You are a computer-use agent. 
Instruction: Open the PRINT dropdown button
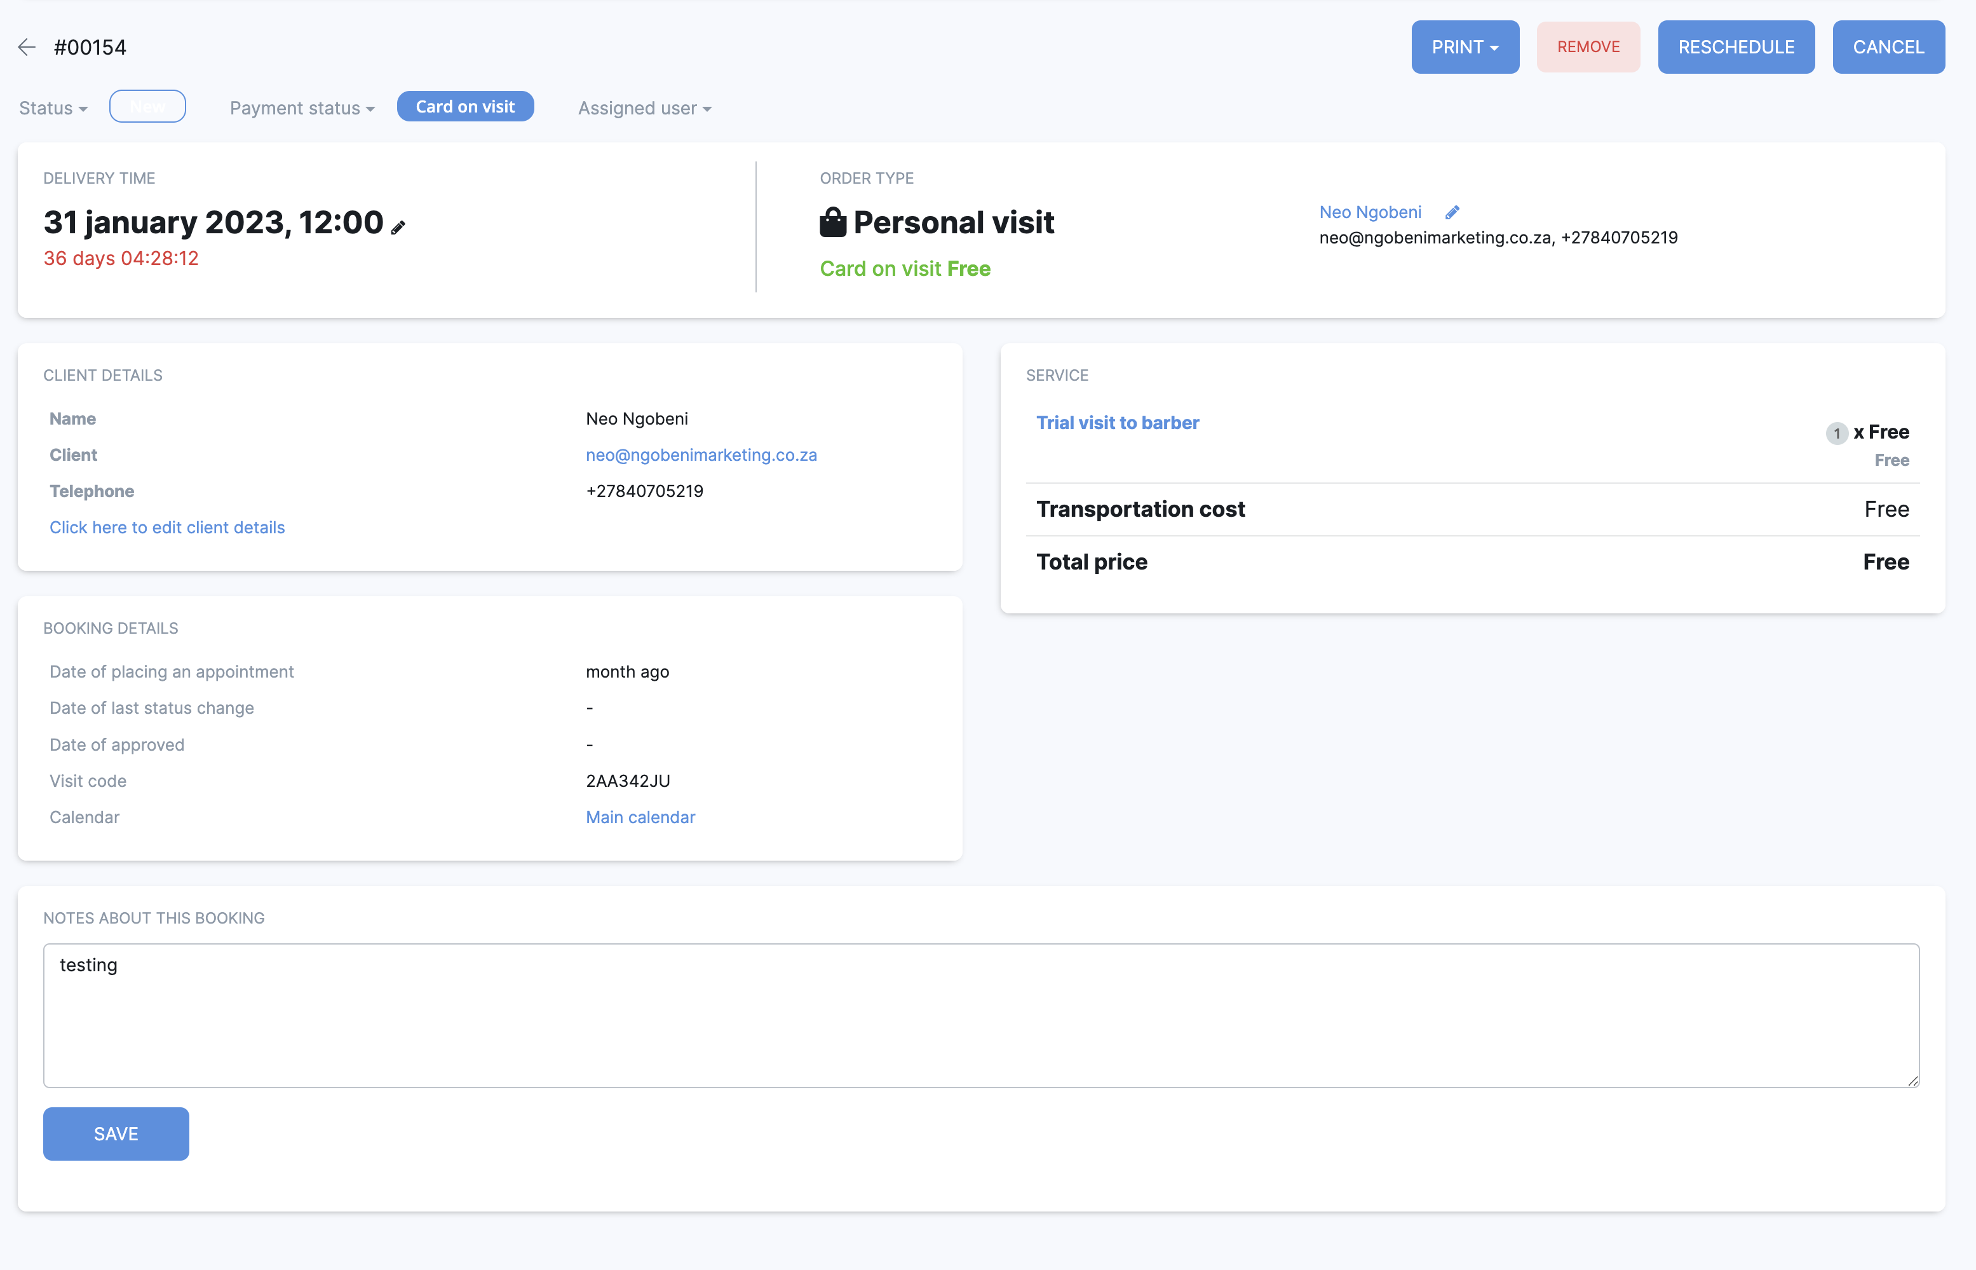(1464, 47)
